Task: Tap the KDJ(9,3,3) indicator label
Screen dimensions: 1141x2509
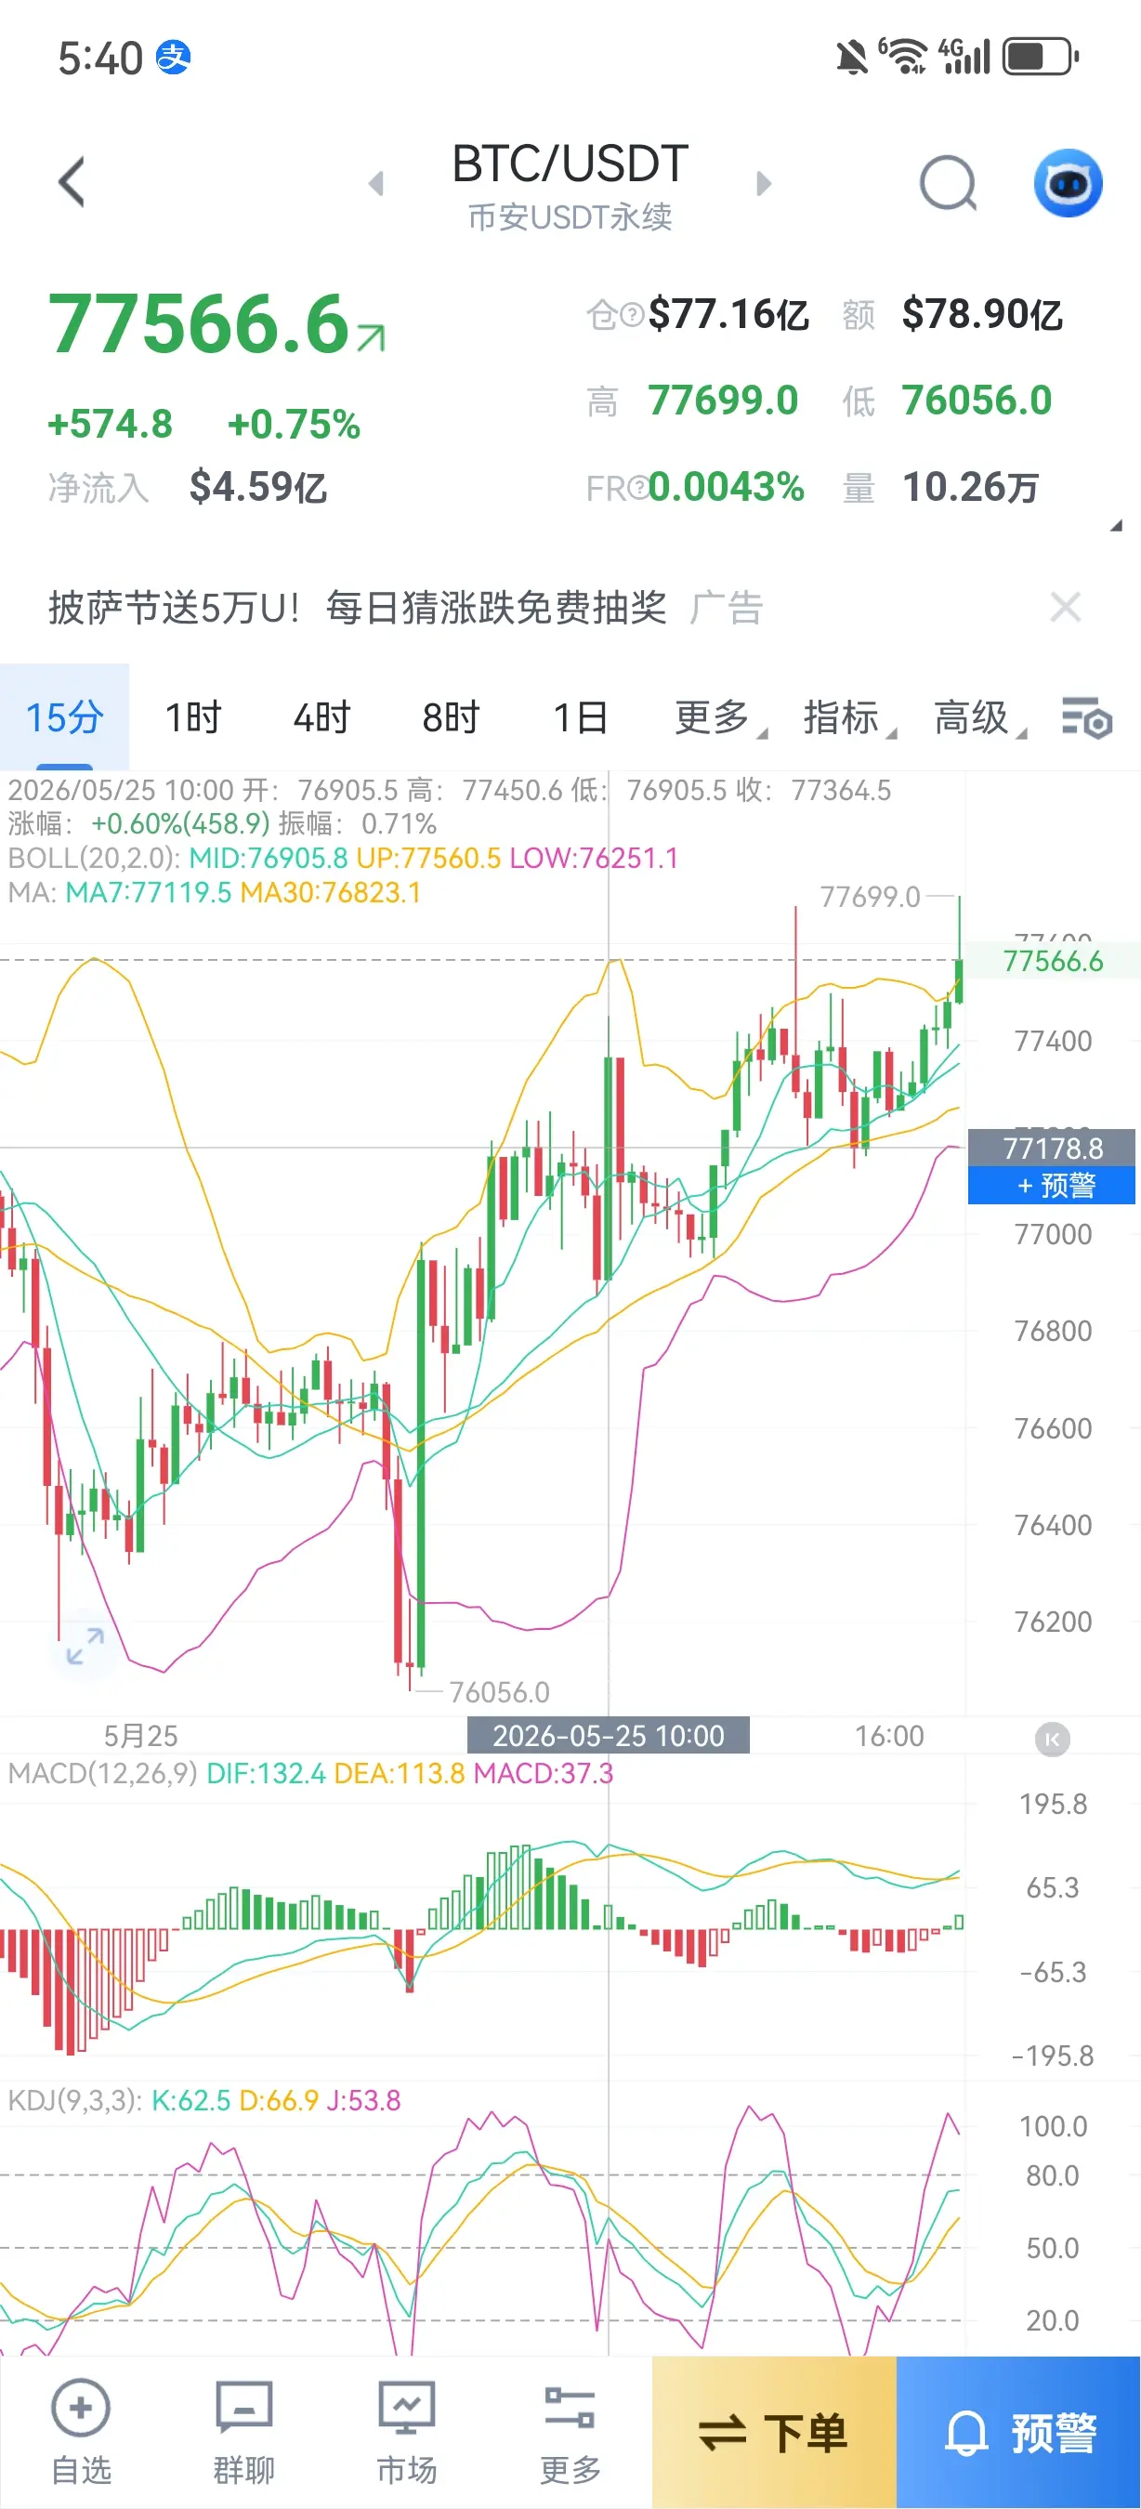Action: (75, 2100)
